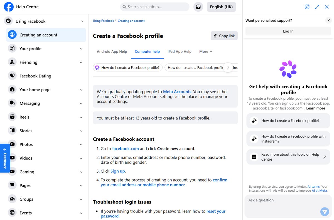Open the facebook.com link in step 1
The height and width of the screenshot is (220, 334).
(x=126, y=149)
